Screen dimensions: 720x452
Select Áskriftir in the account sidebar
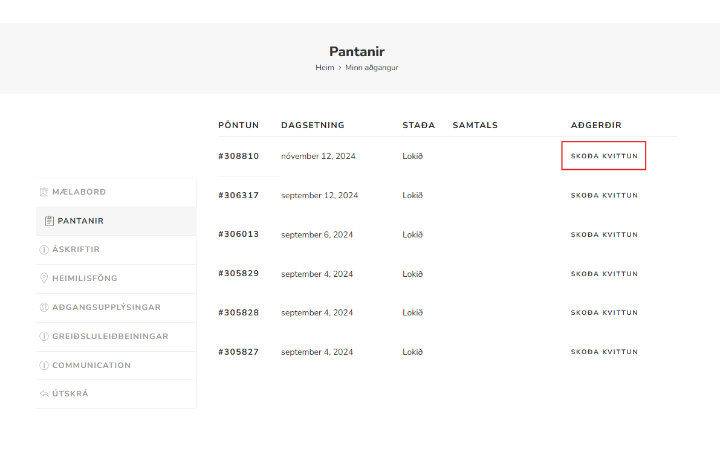click(x=76, y=250)
